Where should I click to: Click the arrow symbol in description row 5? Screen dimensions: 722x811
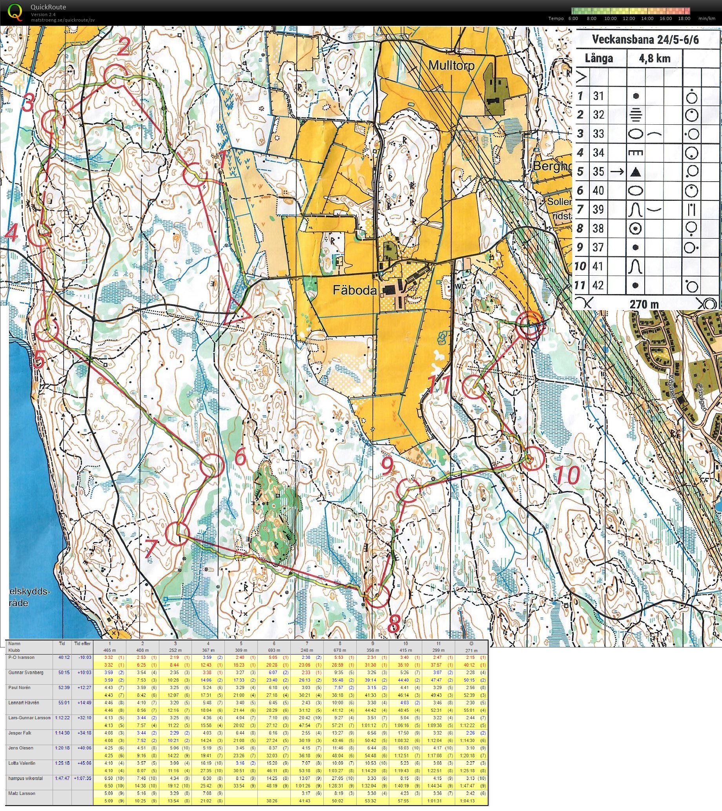pos(617,171)
